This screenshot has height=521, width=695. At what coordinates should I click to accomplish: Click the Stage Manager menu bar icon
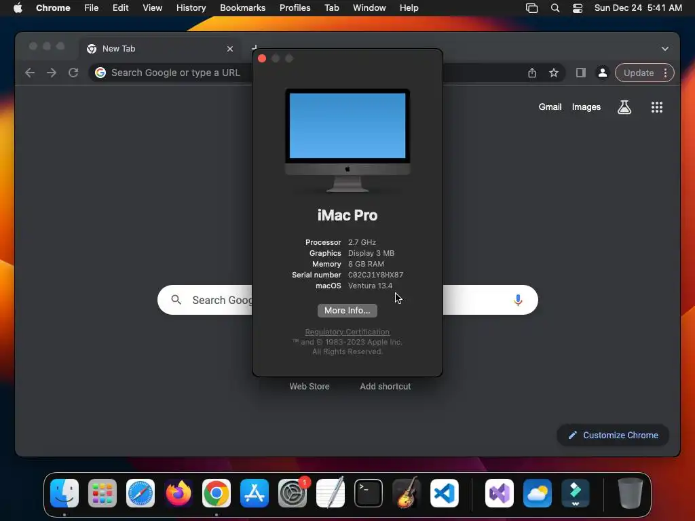tap(531, 8)
